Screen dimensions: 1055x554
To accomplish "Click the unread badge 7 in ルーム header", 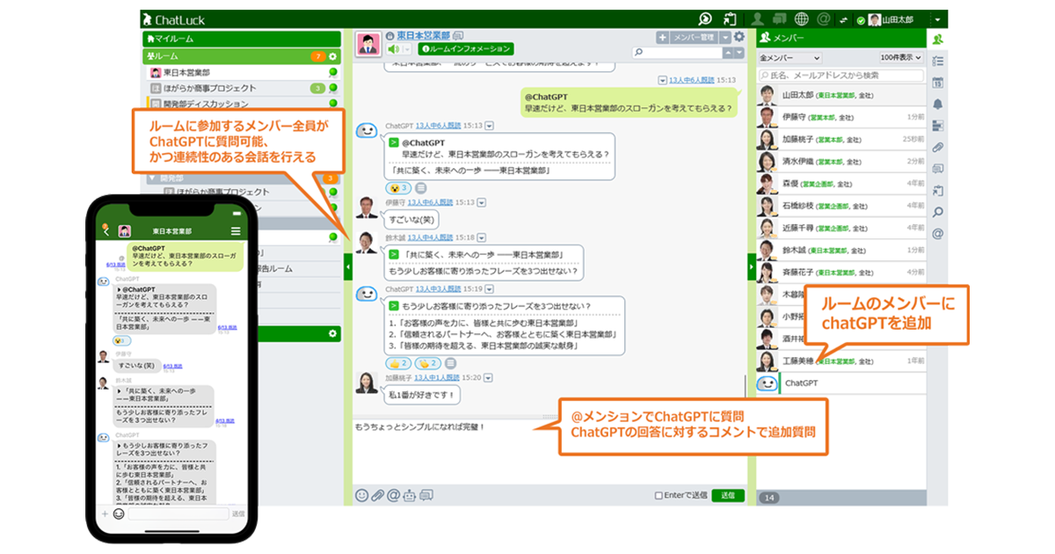I will point(317,56).
